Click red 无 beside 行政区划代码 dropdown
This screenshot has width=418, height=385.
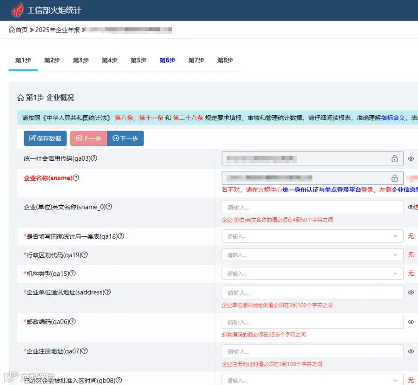click(411, 254)
